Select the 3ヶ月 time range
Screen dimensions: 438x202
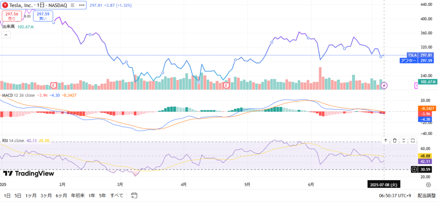pyautogui.click(x=46, y=195)
